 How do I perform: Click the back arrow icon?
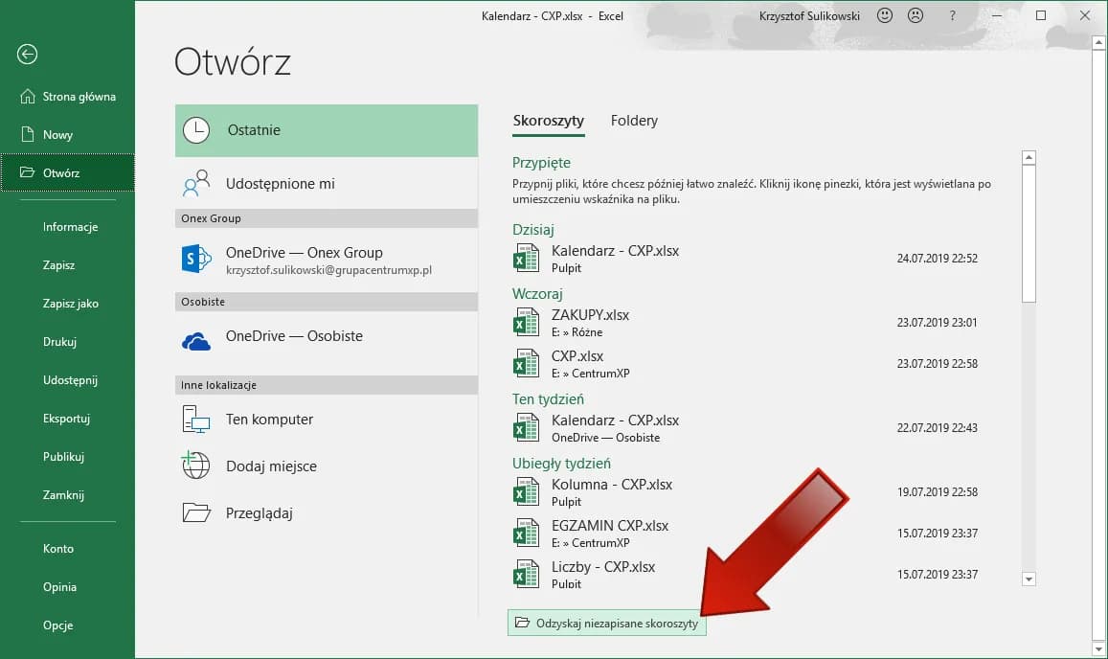[27, 55]
